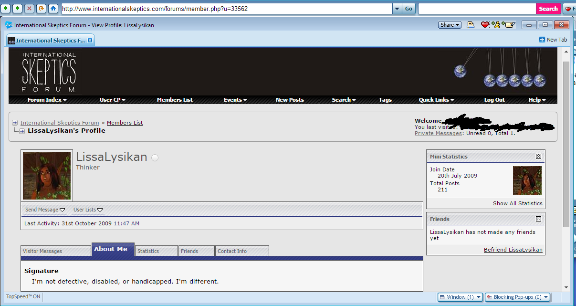Click the browser Forward arrow button

(17, 9)
